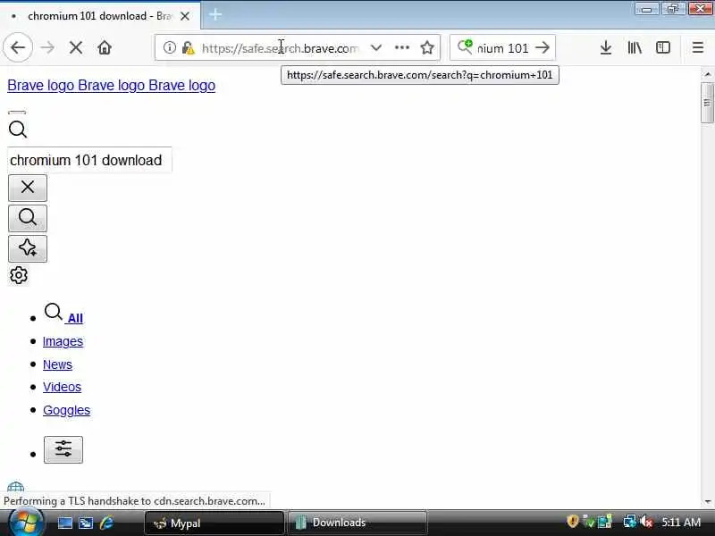715x536 pixels.
Task: Follow the Brave logo link
Action: click(111, 85)
